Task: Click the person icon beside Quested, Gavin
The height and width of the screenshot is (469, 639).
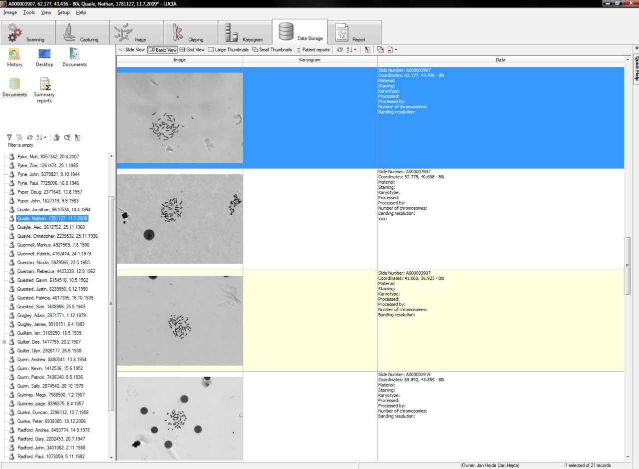Action: (12, 280)
